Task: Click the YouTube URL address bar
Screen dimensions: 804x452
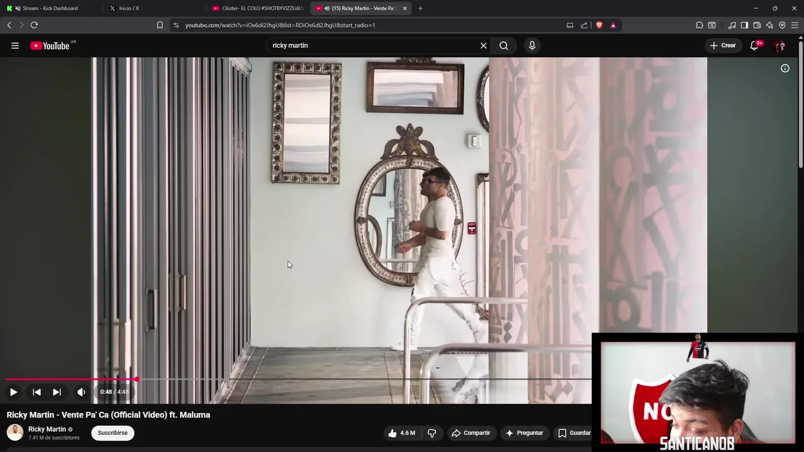Action: pos(371,25)
